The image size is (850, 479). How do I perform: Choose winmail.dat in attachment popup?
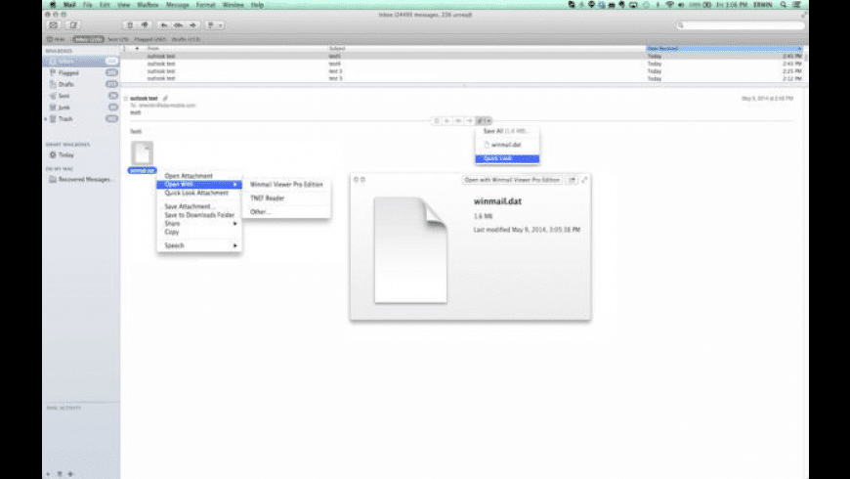point(507,145)
